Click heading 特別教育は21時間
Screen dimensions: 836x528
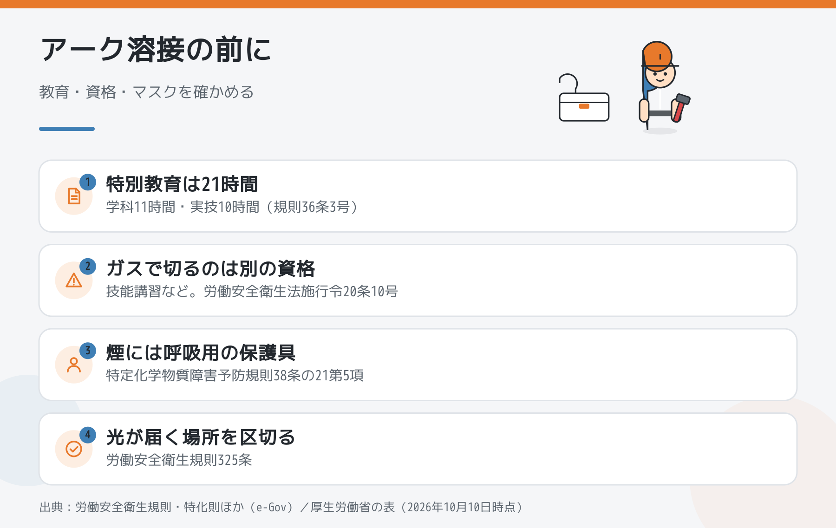point(182,184)
